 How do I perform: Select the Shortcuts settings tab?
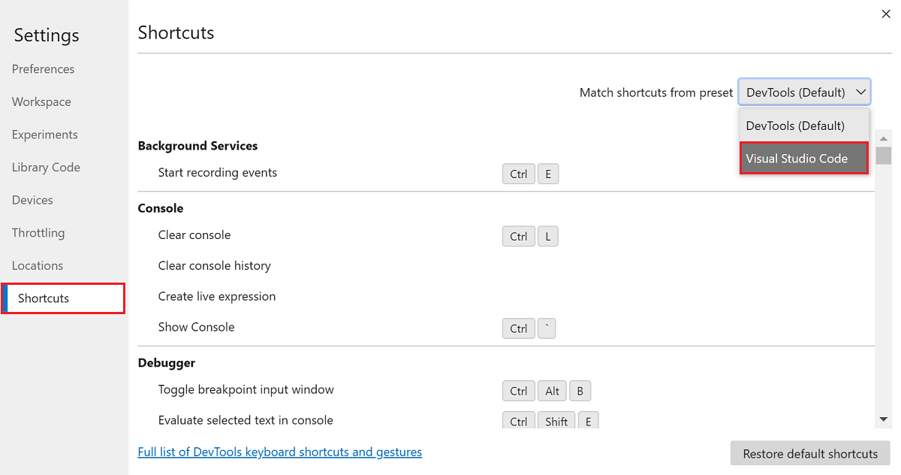(x=41, y=298)
